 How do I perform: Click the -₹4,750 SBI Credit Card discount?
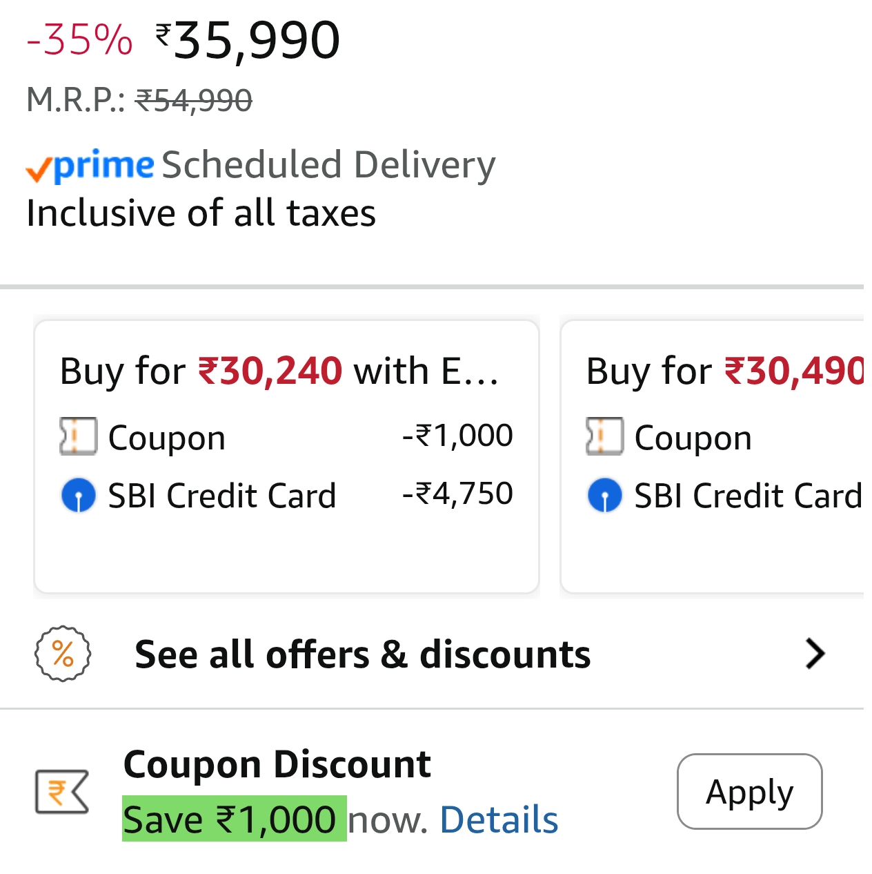point(457,494)
